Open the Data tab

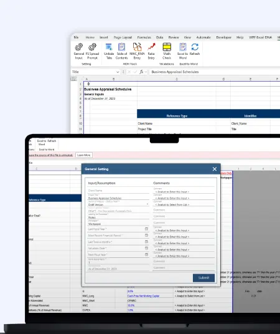(160, 37)
